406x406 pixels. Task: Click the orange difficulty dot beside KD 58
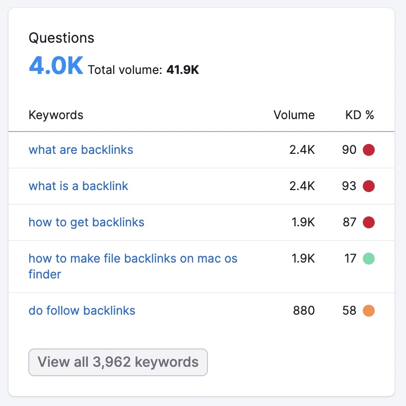(369, 311)
